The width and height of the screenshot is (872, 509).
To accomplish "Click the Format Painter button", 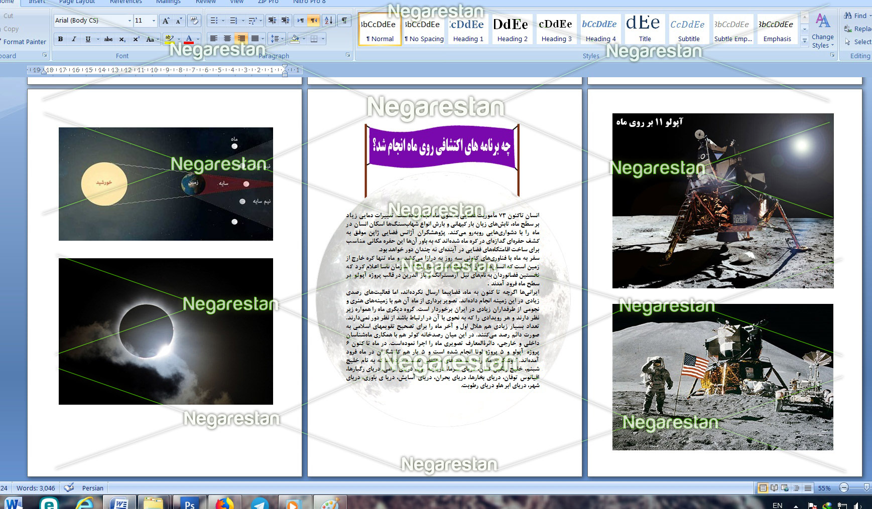I will coord(24,42).
